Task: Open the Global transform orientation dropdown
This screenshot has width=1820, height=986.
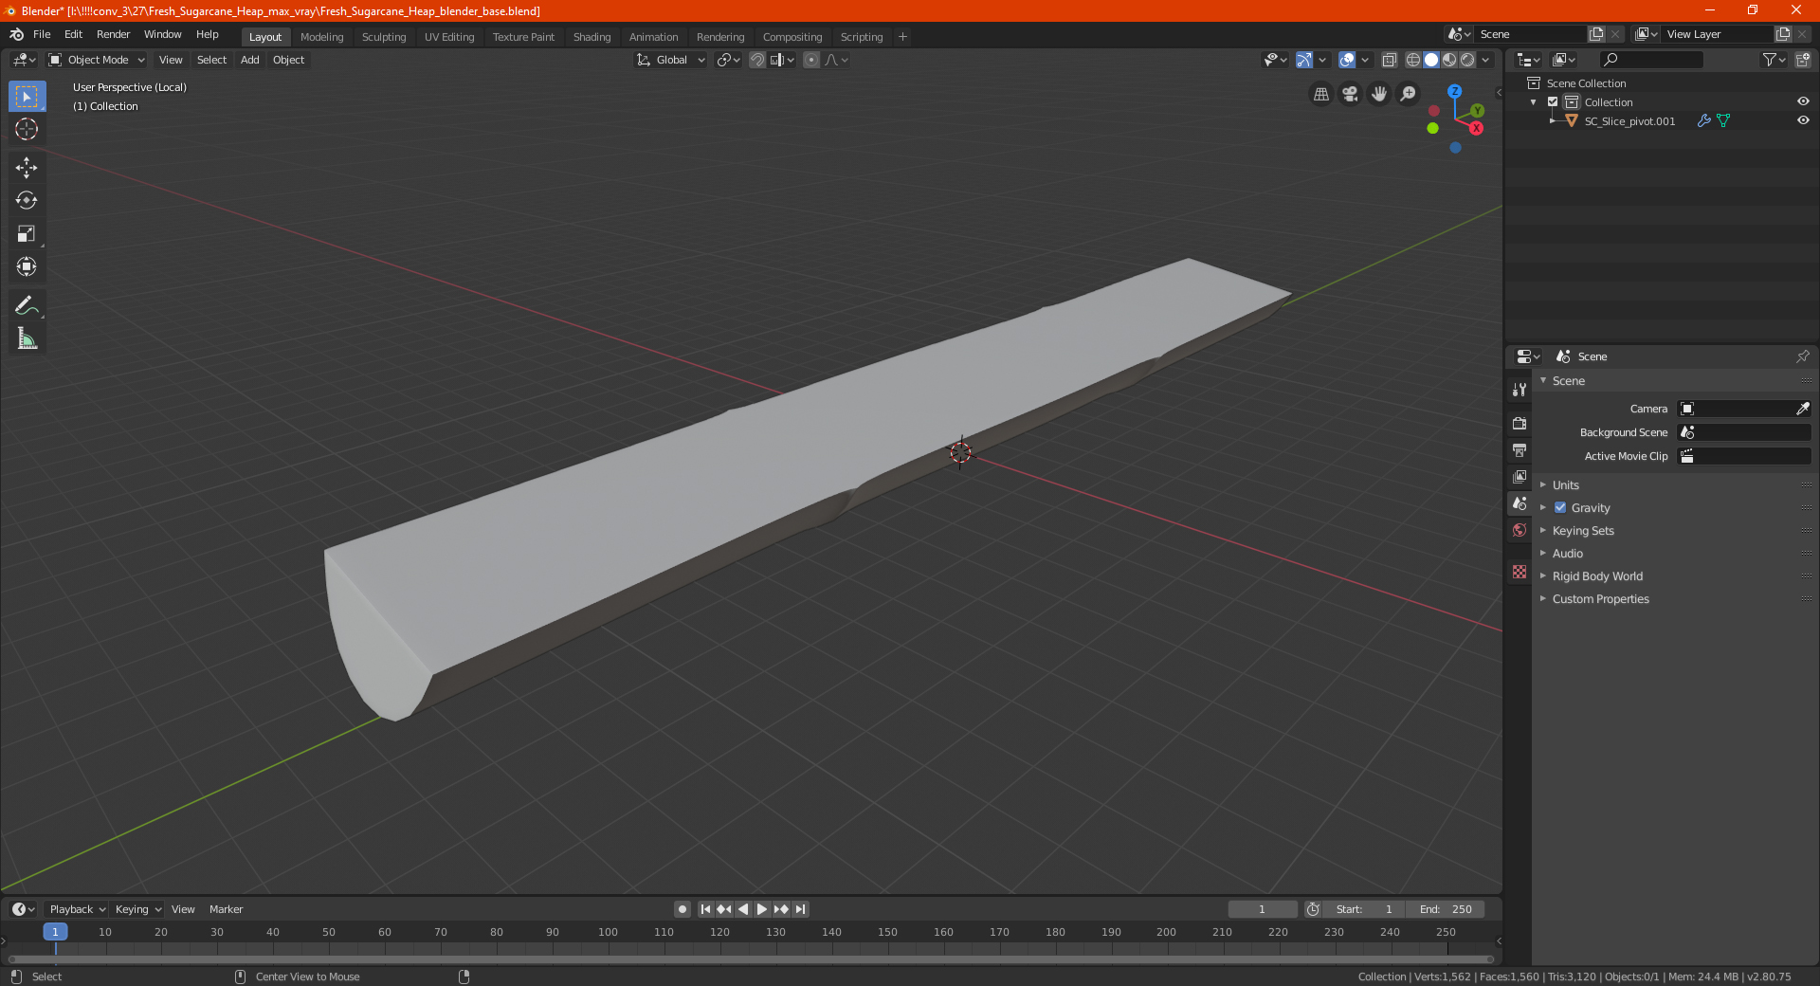Action: pos(671,60)
